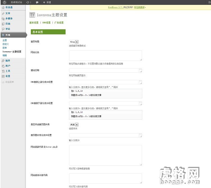Image resolution: width=211 pixels, height=188 pixels.
Task: Open the lovnvns-主题设置 submenu link
Action: coord(12,52)
